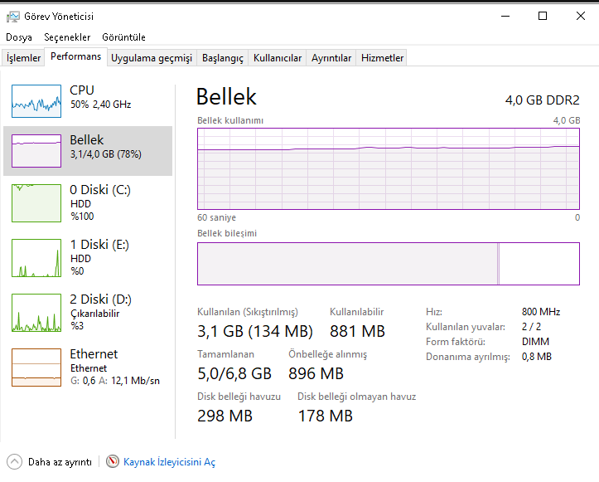Collapse view with Daha az ayrıntı arrow
Image resolution: width=599 pixels, height=482 pixels.
[15, 461]
